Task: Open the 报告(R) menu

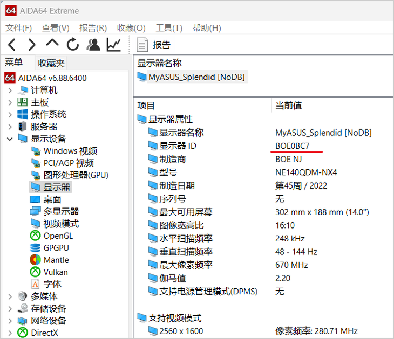Action: [93, 28]
